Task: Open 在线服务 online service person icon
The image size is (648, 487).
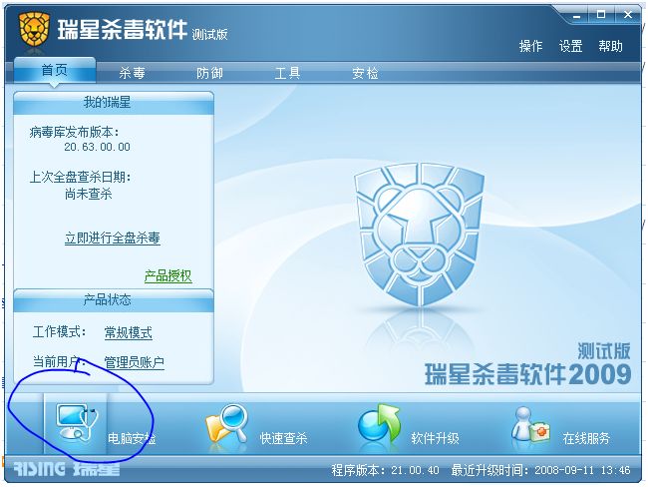Action: (x=531, y=424)
